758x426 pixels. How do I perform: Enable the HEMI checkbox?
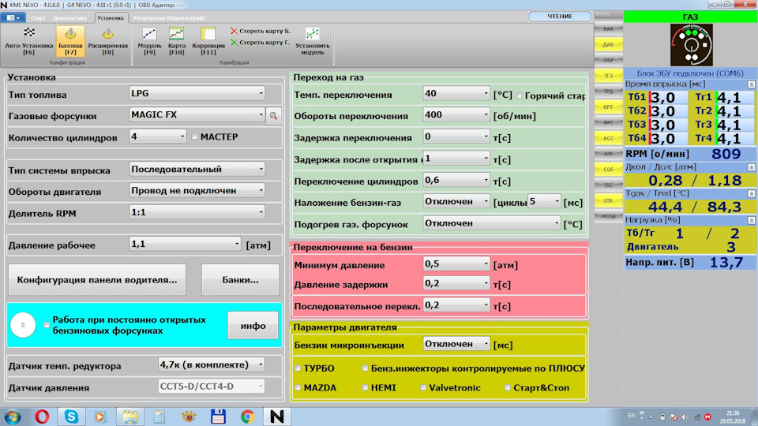click(365, 387)
